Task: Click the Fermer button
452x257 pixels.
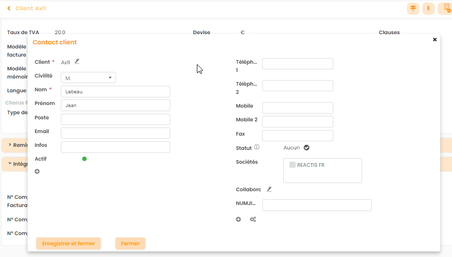Action: click(x=130, y=244)
